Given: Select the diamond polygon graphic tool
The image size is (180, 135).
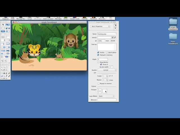Looking at the screenshot, I should click(9, 65).
